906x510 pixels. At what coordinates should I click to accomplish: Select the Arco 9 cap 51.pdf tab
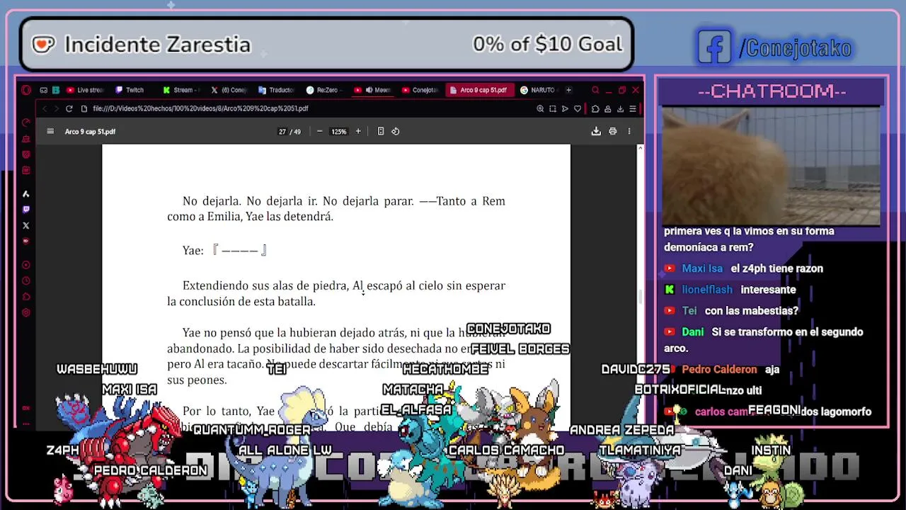480,90
